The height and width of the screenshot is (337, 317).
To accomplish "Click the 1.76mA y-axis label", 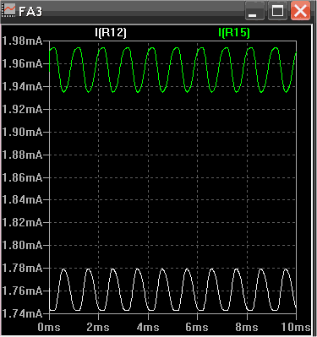I will click(22, 291).
